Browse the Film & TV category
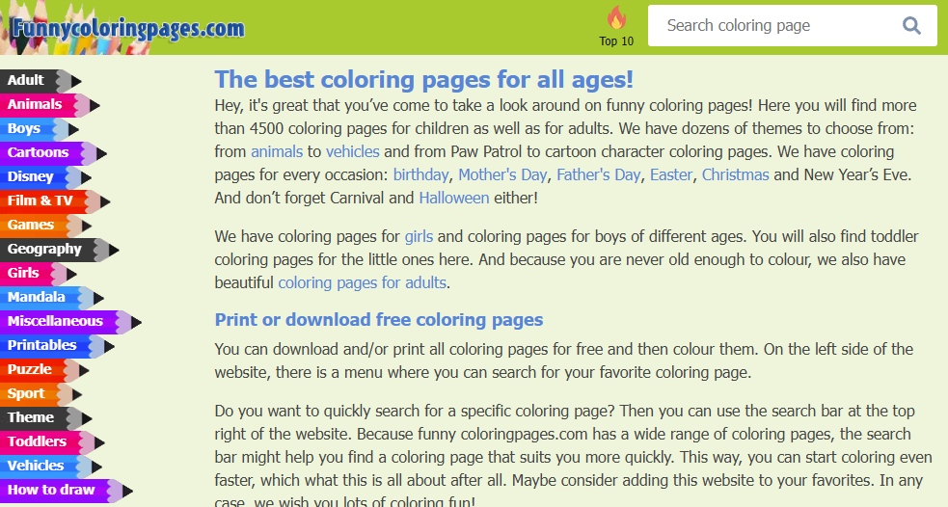 pyautogui.click(x=55, y=201)
